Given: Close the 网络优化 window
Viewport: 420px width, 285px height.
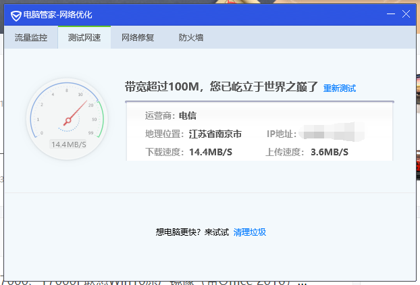Looking at the screenshot, I should 406,14.
